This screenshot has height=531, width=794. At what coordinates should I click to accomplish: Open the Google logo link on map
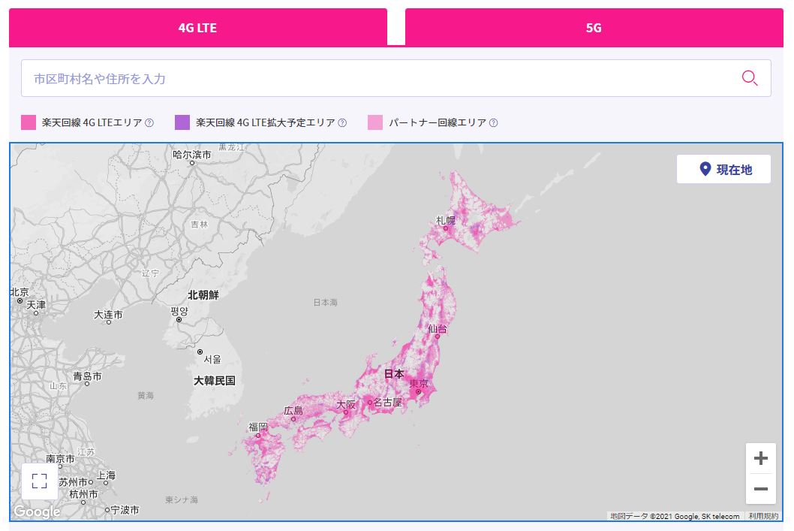point(37,511)
